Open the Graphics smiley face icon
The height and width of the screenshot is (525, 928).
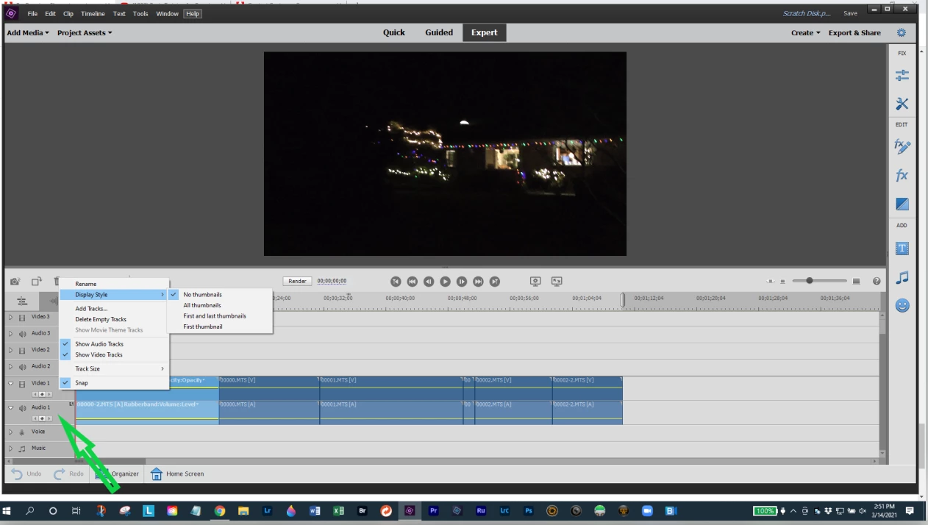point(902,305)
